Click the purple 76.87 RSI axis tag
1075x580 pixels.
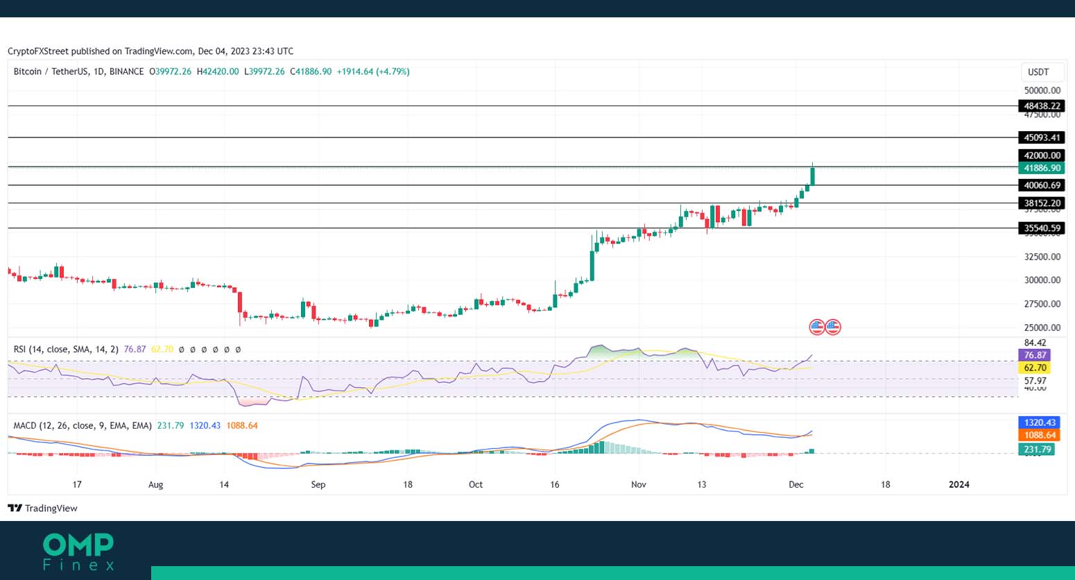(x=1035, y=355)
